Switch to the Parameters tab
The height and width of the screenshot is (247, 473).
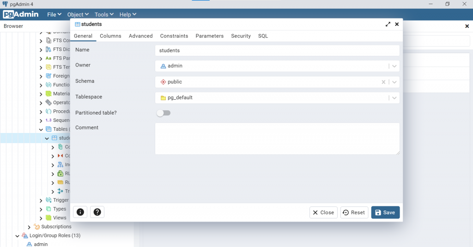pyautogui.click(x=209, y=36)
